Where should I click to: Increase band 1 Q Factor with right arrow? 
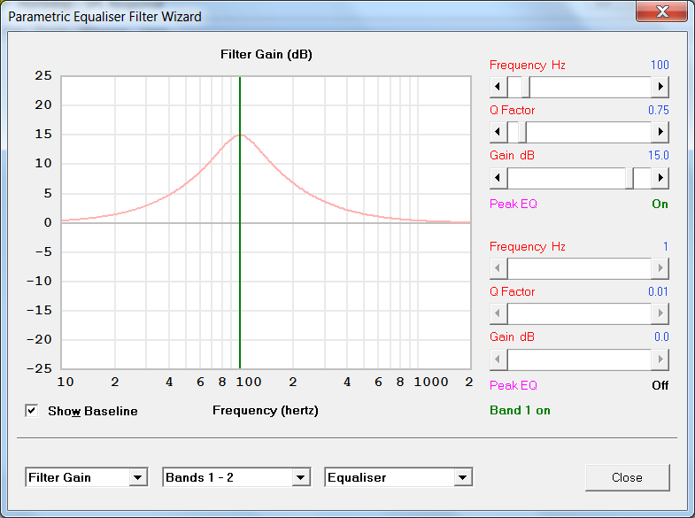tap(660, 132)
